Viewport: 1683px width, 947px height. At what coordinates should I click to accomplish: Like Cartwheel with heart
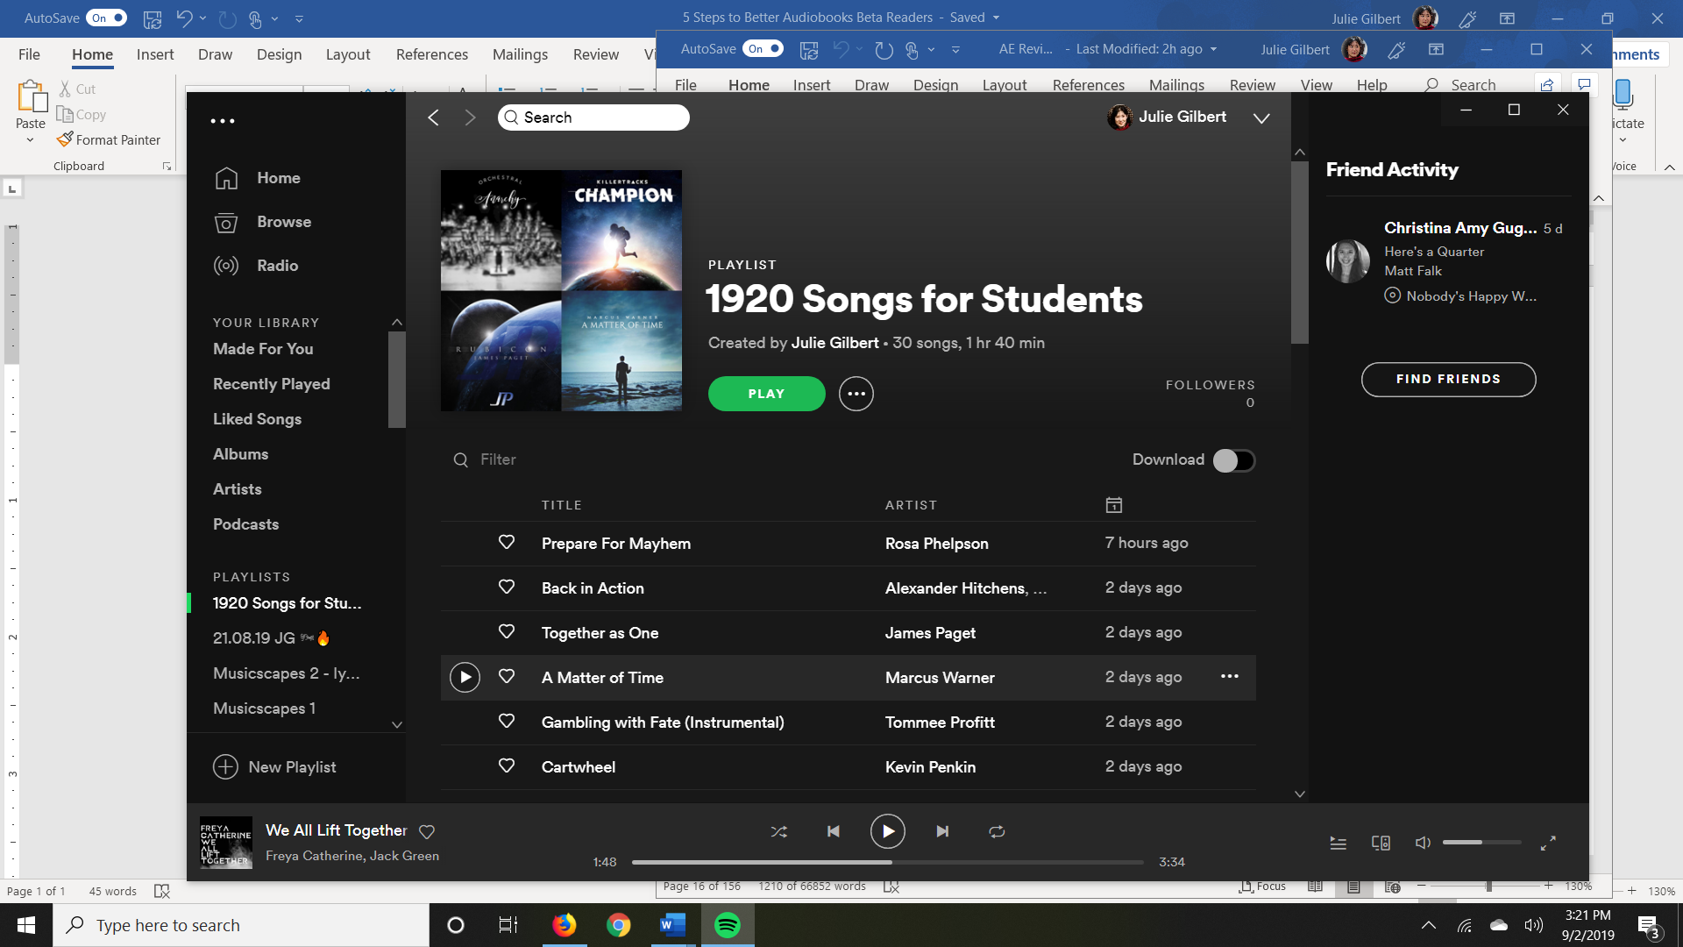pyautogui.click(x=507, y=766)
